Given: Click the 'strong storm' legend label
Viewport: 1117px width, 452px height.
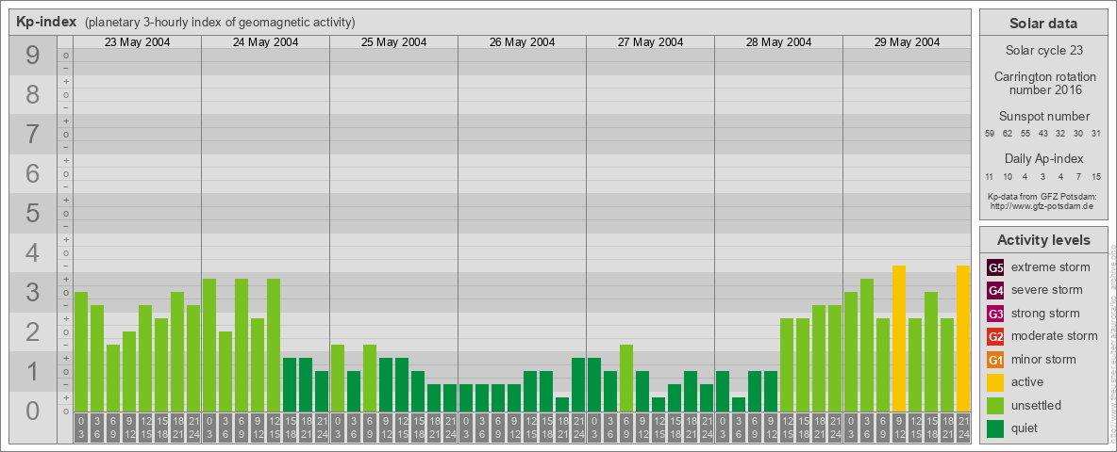Looking at the screenshot, I should tap(1045, 314).
